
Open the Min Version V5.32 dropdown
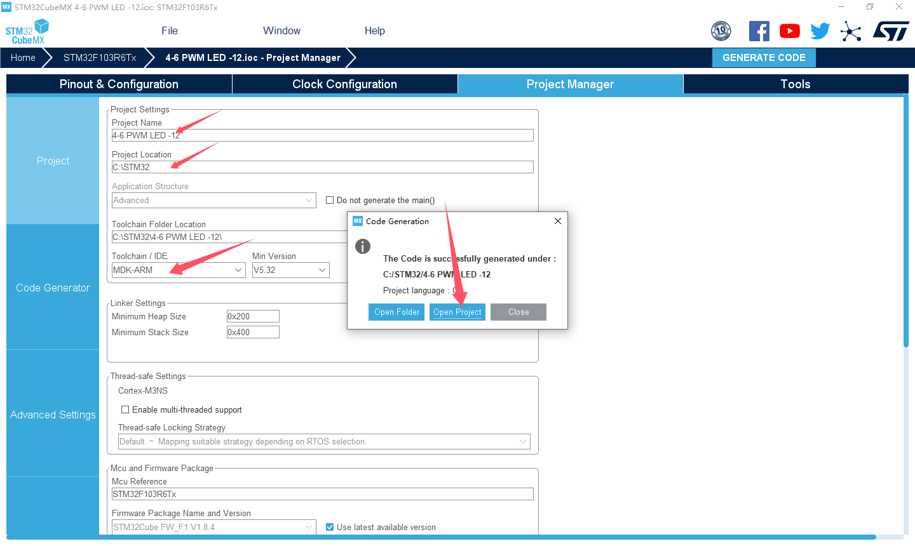coord(291,270)
